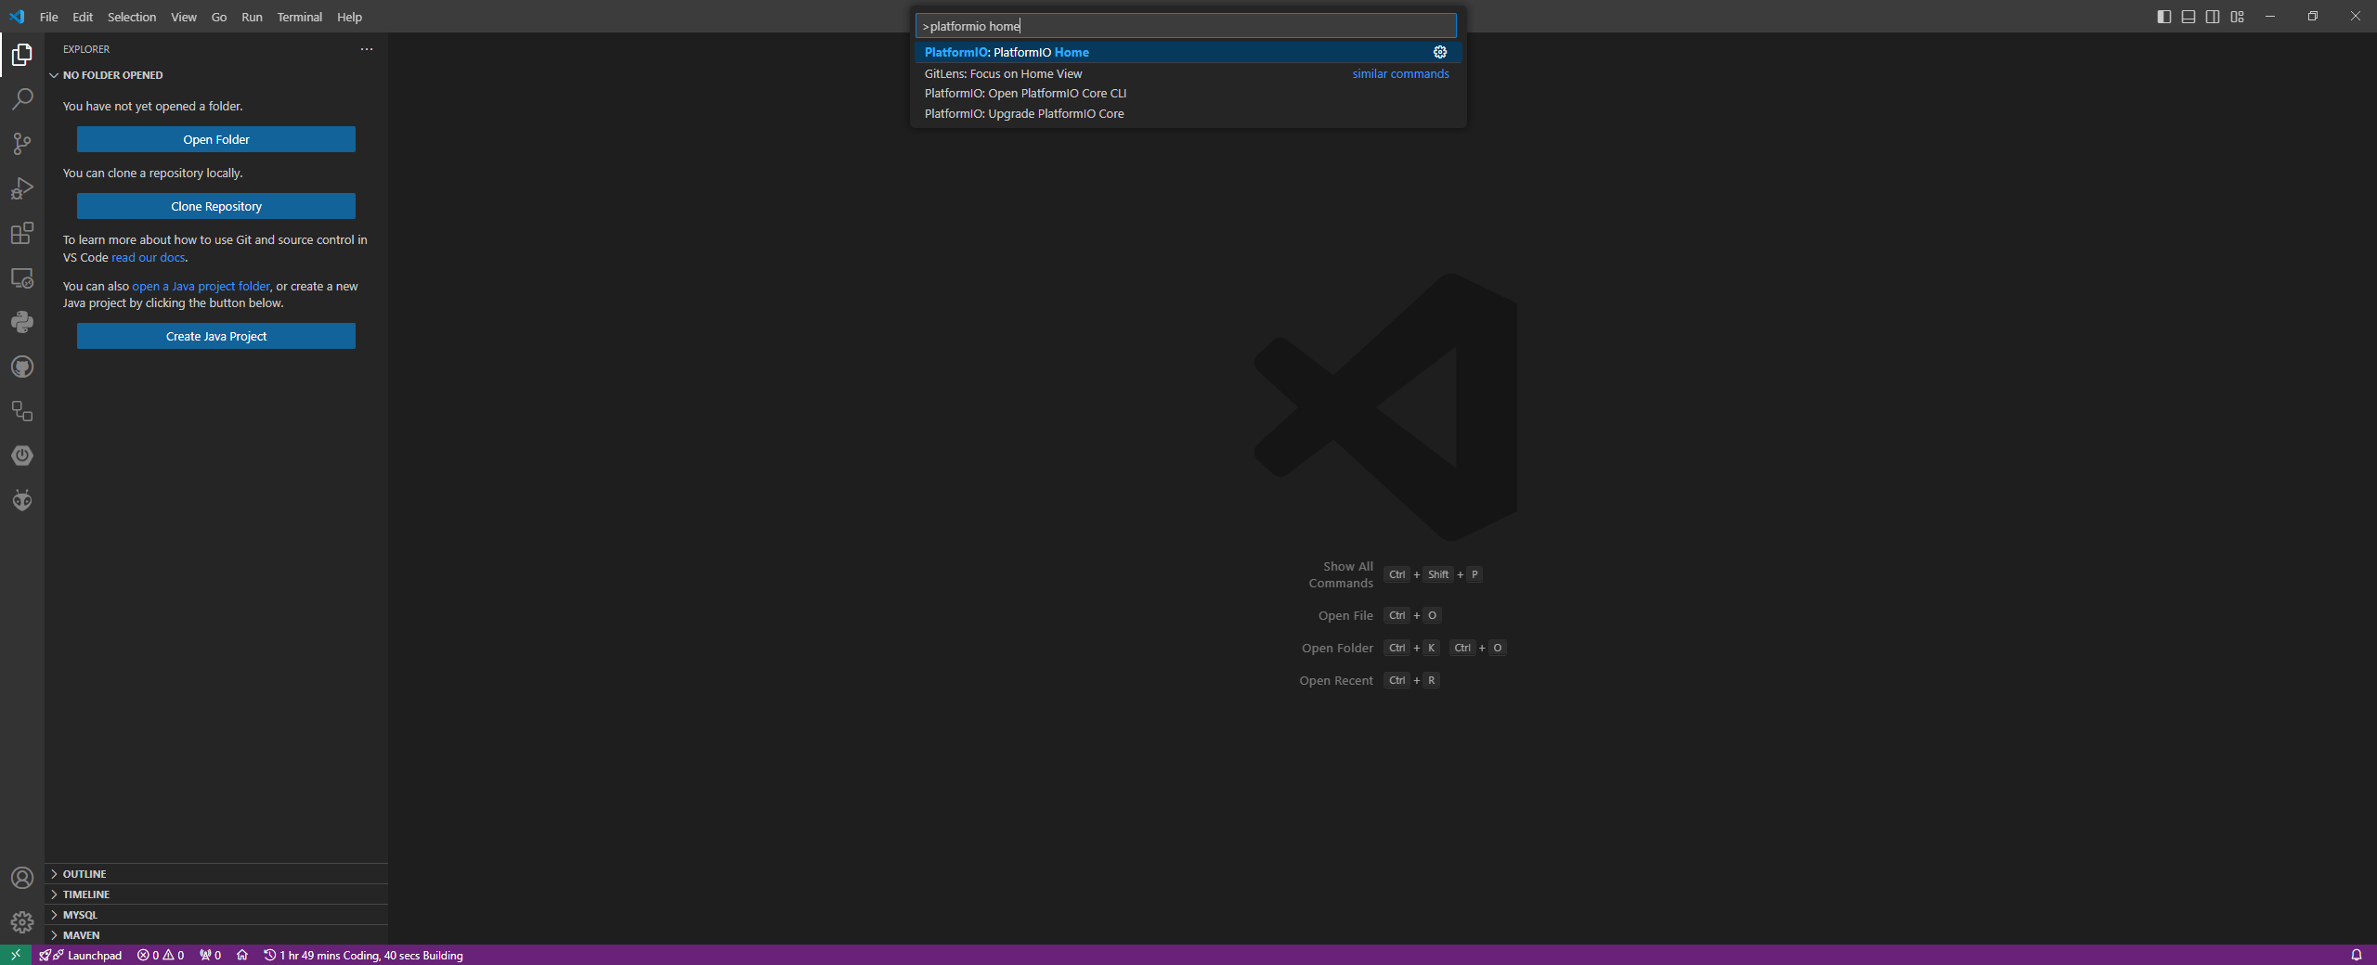Image resolution: width=2377 pixels, height=965 pixels.
Task: Open Explorer's more actions ellipsis
Action: point(367,49)
